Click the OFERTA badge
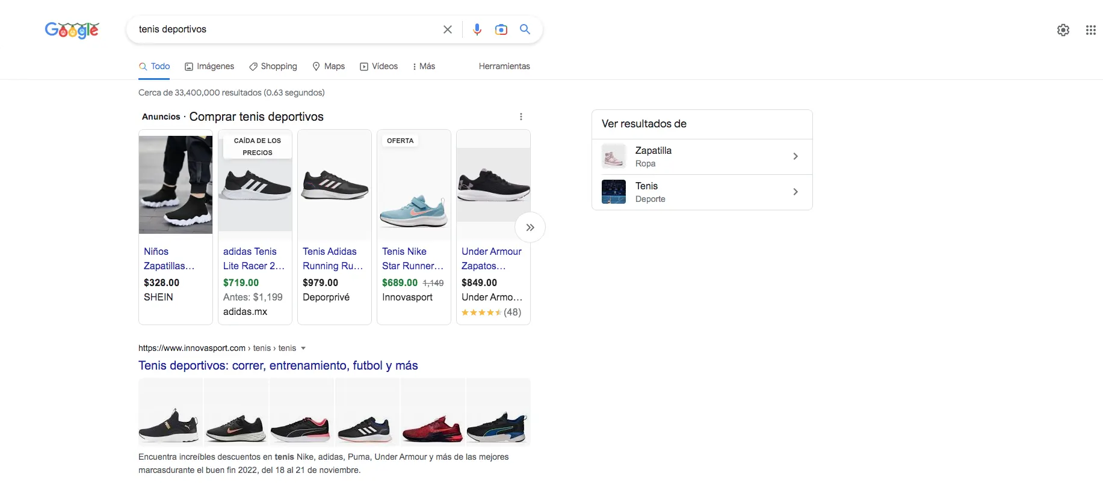The image size is (1103, 488). [400, 141]
